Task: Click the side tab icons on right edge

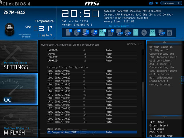Action: 182,80
